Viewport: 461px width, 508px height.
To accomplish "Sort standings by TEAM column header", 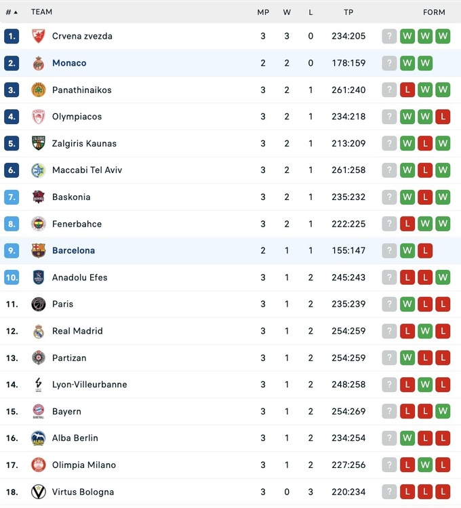I will 41,12.
